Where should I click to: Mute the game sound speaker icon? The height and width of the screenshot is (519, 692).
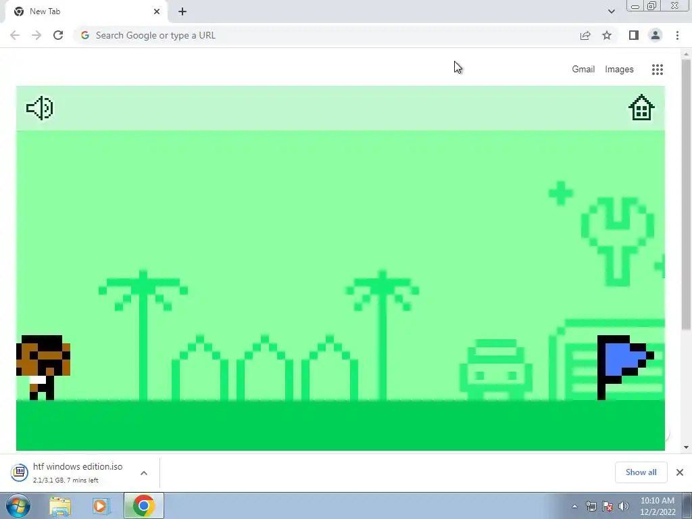pyautogui.click(x=40, y=108)
